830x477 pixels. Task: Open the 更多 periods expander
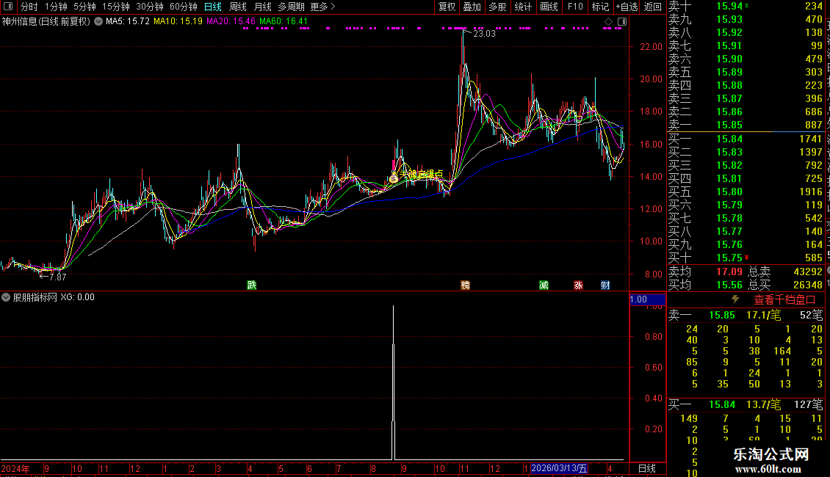pos(322,7)
